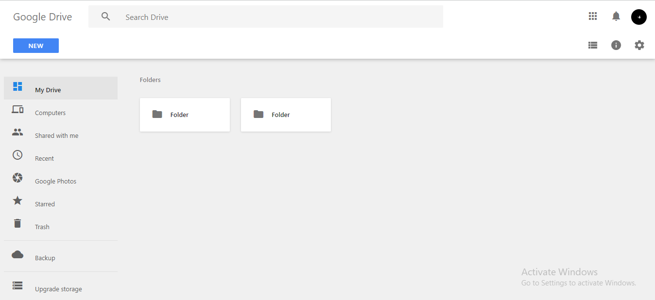Screen dimensions: 655x300
Task: Click the Shared with me people icon
Action: [17, 132]
